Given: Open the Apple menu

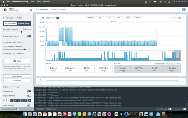Looking at the screenshot, I should pos(4,2).
